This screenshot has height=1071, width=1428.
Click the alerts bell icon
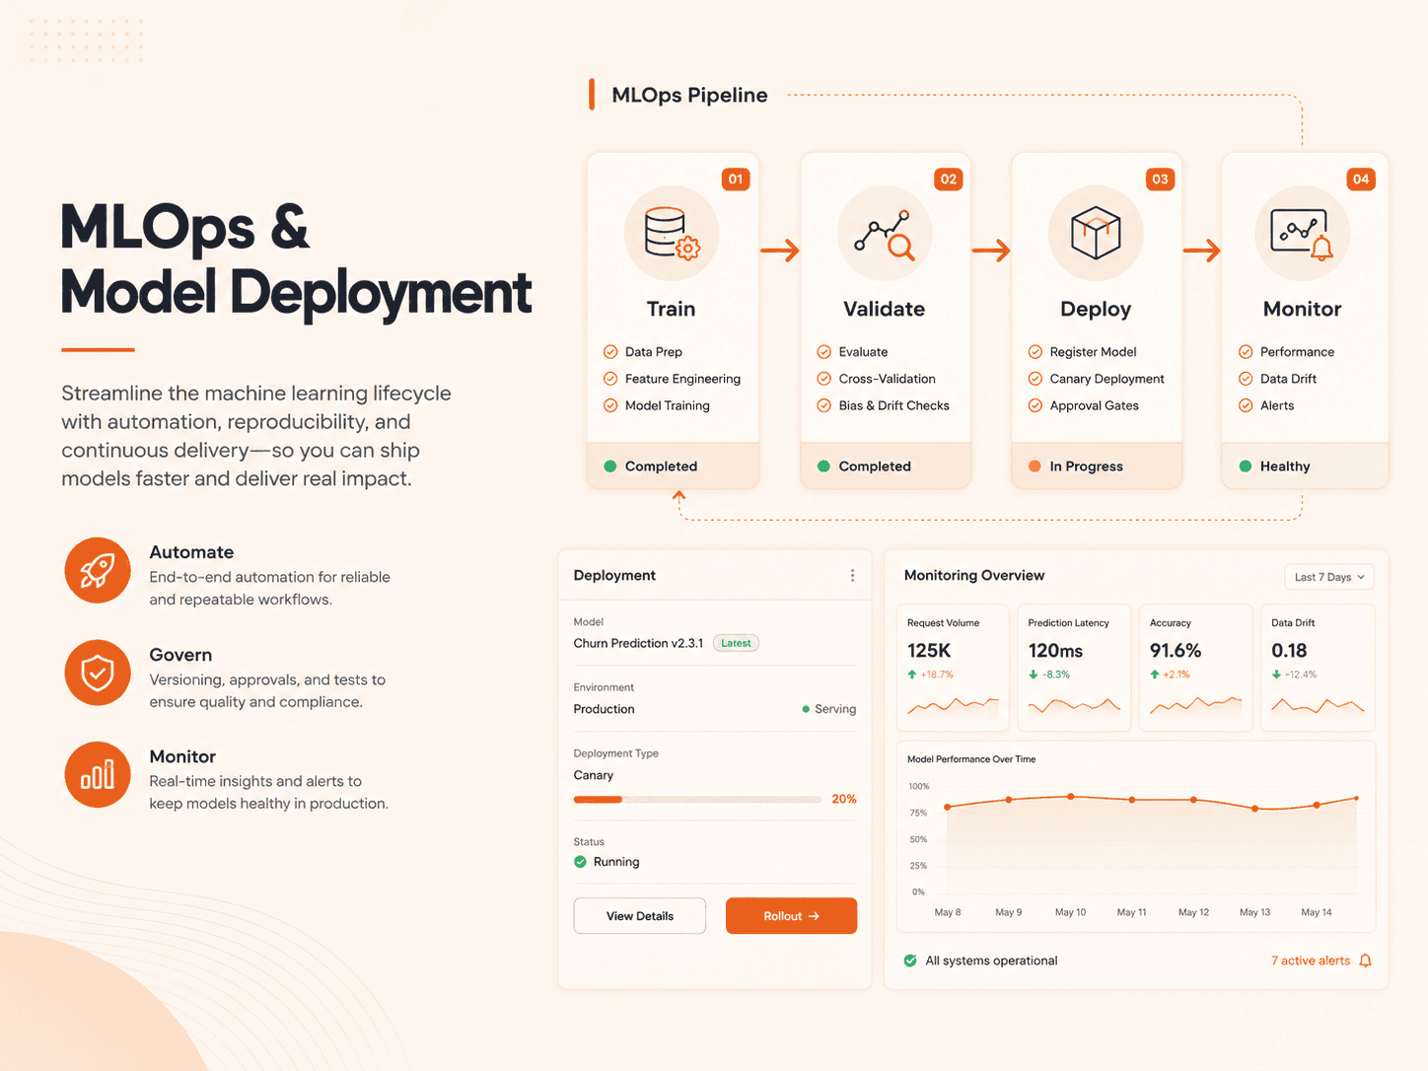(1365, 961)
